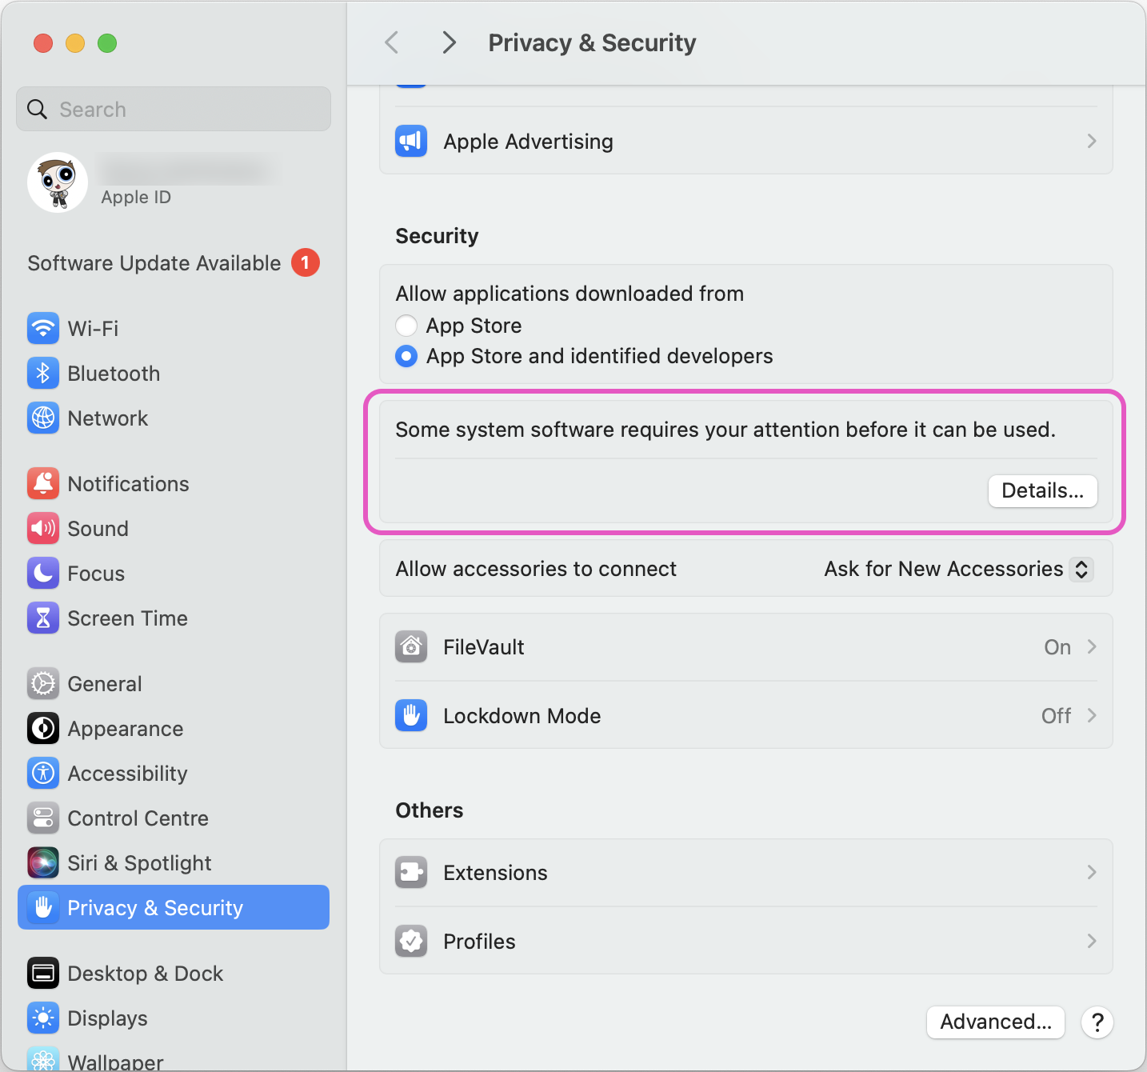The image size is (1147, 1072).
Task: Select the Network globe icon
Action: click(43, 418)
